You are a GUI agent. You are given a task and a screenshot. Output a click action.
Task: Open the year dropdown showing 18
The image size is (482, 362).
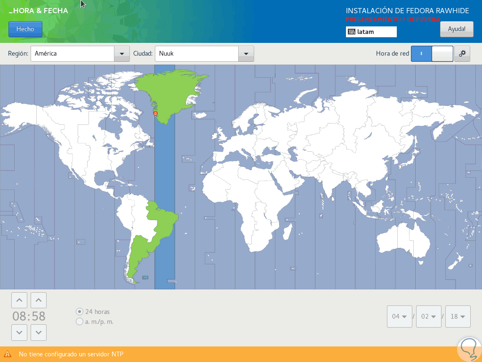458,316
